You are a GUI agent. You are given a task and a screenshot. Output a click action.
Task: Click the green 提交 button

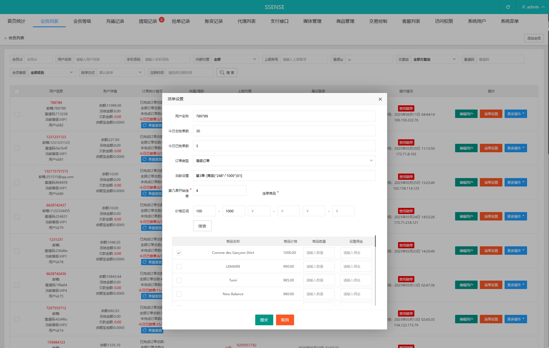[x=264, y=320]
